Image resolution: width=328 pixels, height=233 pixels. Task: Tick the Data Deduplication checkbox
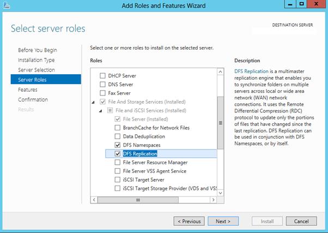pos(118,136)
